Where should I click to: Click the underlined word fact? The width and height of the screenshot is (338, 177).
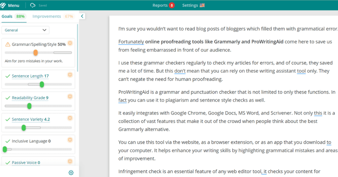point(122,100)
